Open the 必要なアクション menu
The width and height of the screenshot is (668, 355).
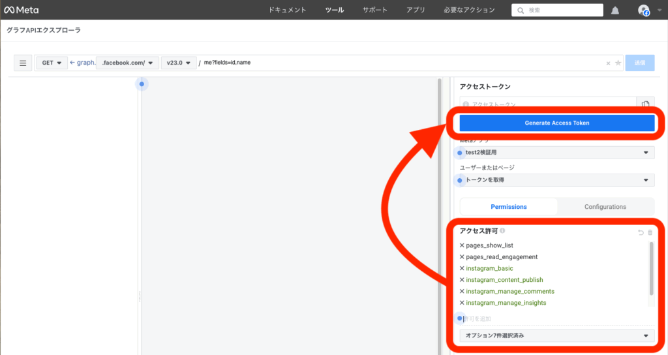[469, 10]
